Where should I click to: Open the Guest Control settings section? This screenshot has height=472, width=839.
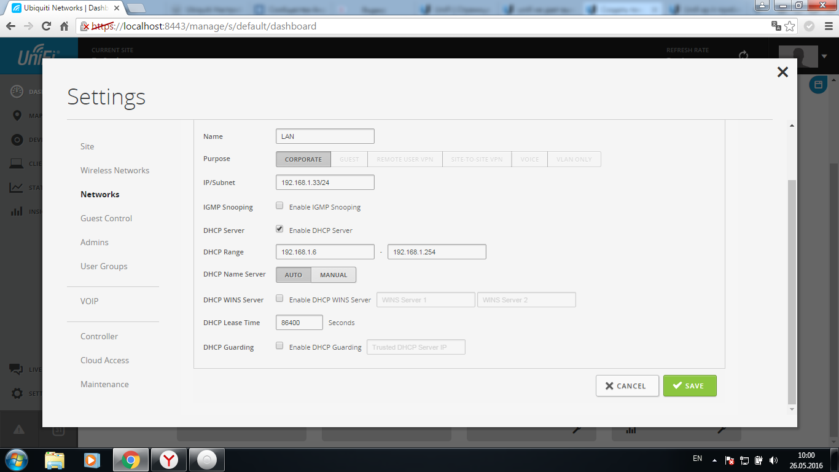point(106,218)
